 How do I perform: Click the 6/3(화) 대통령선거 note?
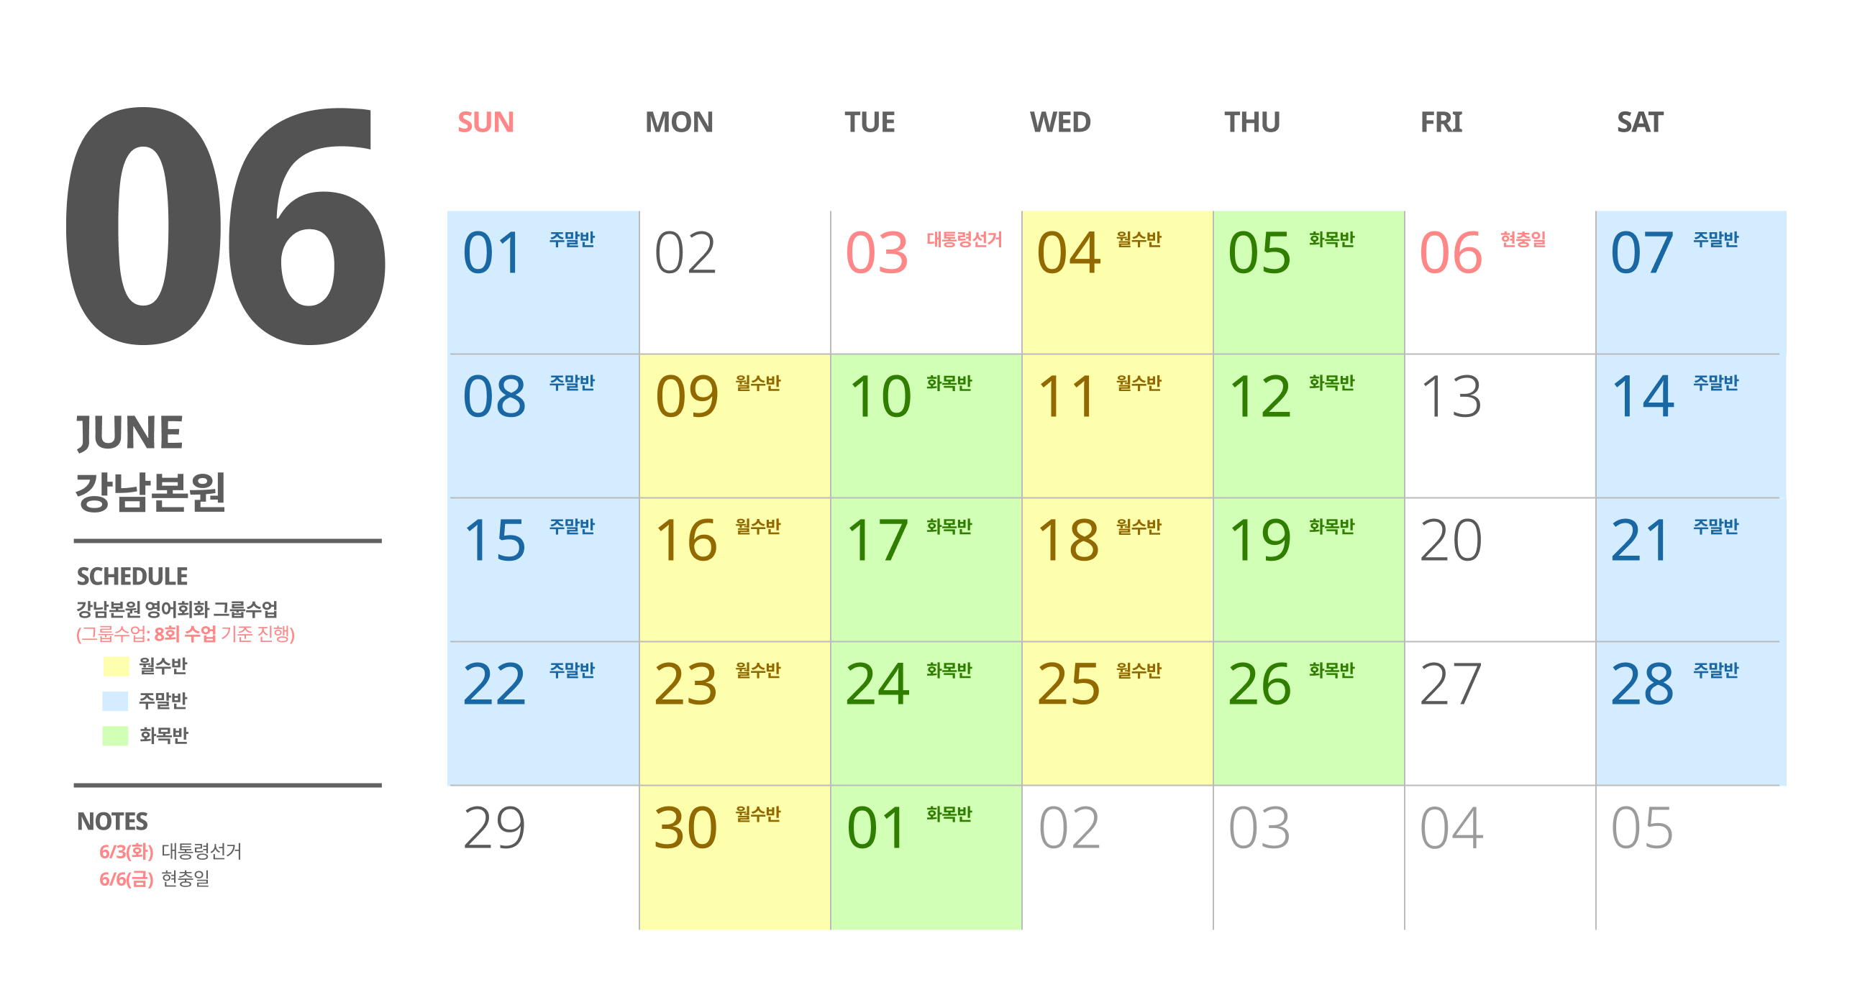[x=170, y=851]
